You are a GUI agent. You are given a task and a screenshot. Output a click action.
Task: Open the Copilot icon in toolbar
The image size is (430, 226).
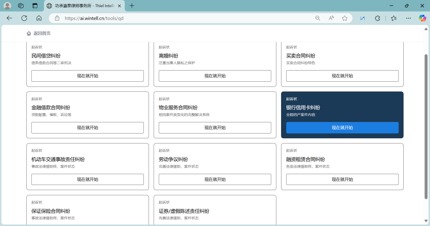click(x=422, y=18)
